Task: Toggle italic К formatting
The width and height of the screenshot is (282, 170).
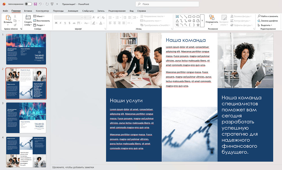Action: [x=61, y=23]
